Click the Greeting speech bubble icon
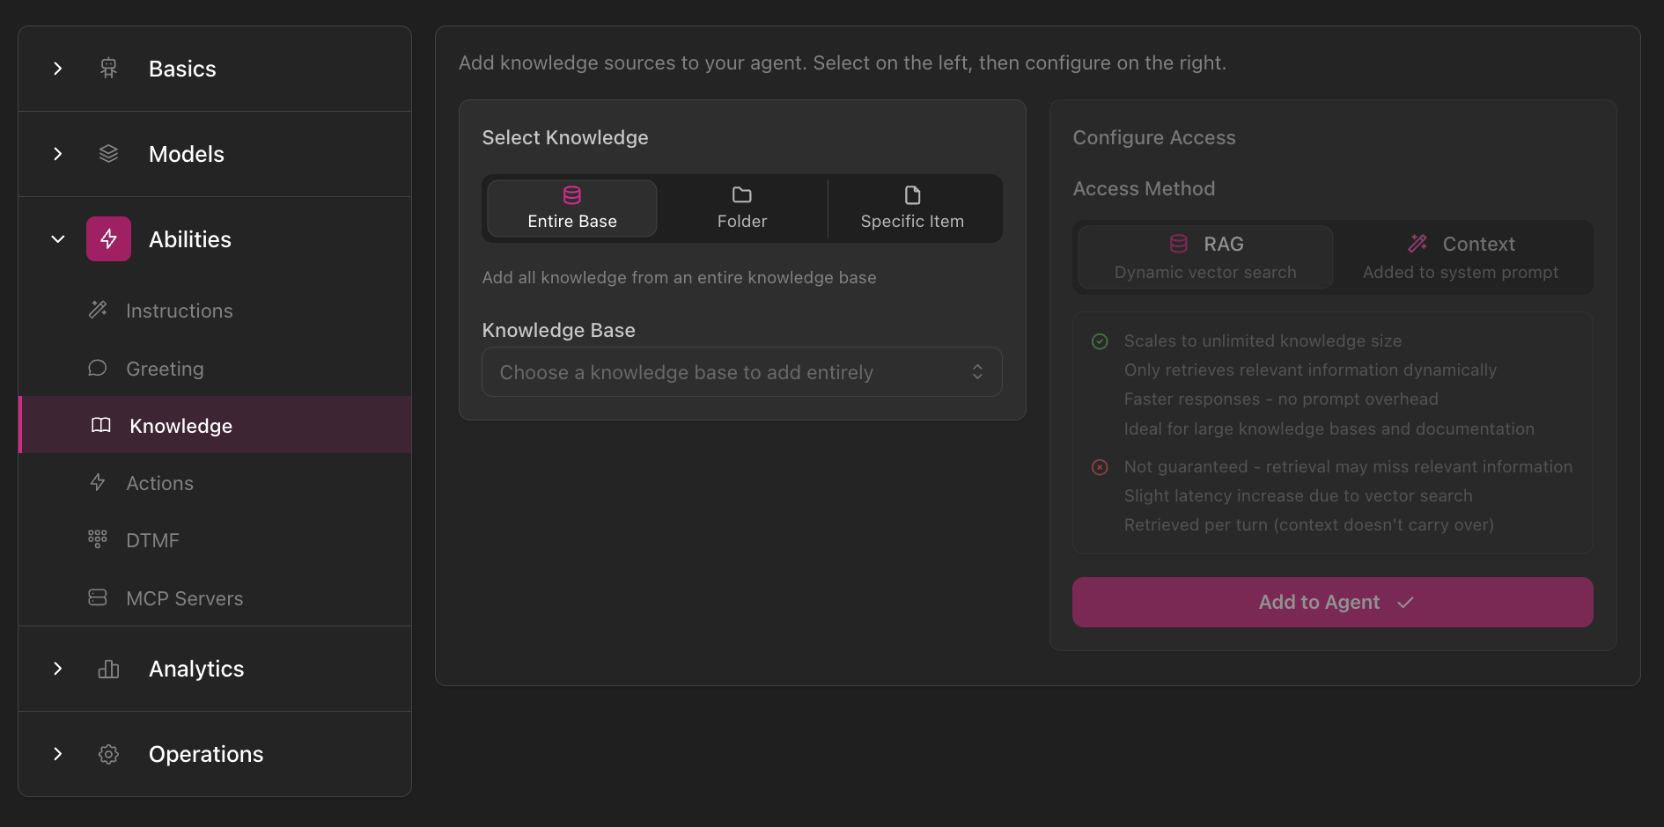 [x=97, y=368]
